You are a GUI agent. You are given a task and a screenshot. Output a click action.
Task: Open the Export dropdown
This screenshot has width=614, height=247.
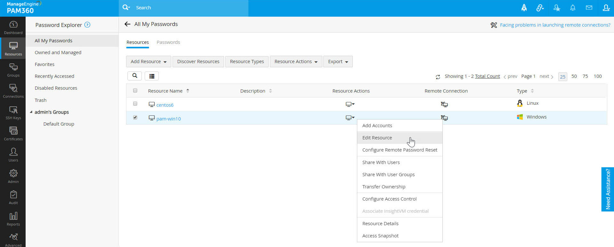[x=338, y=62]
